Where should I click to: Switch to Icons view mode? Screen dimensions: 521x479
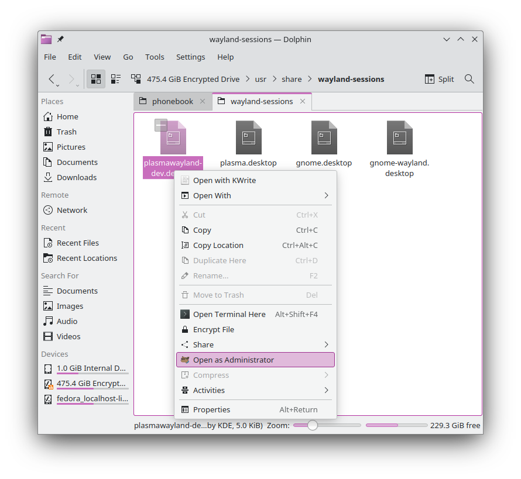tap(95, 79)
